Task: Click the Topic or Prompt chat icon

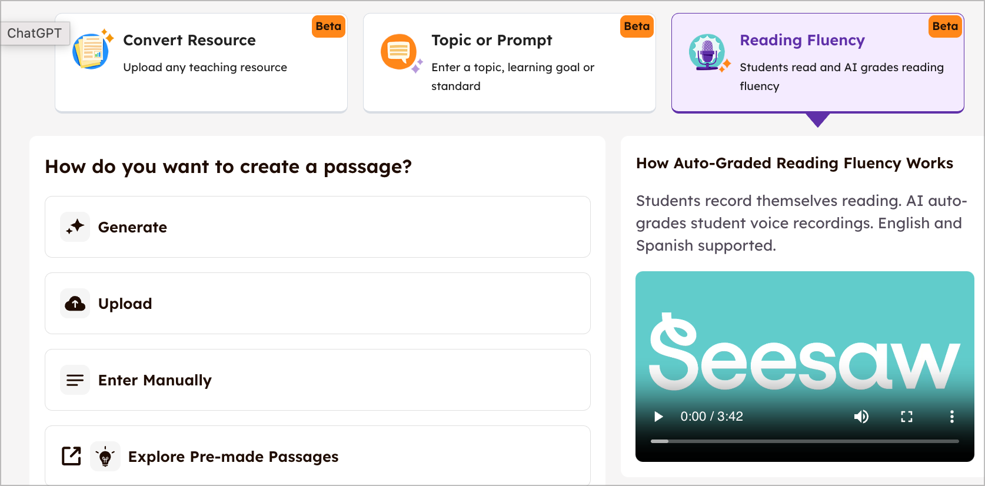Action: pyautogui.click(x=400, y=52)
